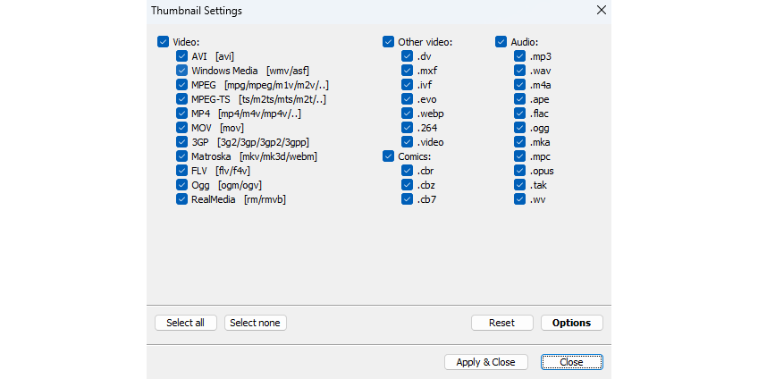Toggle the .cbz comics checkbox
This screenshot has height=379, width=758.
(408, 185)
